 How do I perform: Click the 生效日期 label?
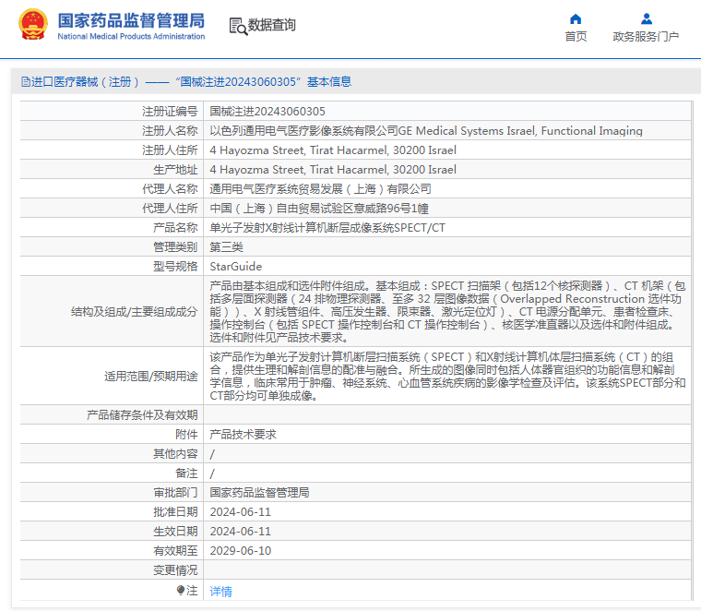point(175,532)
